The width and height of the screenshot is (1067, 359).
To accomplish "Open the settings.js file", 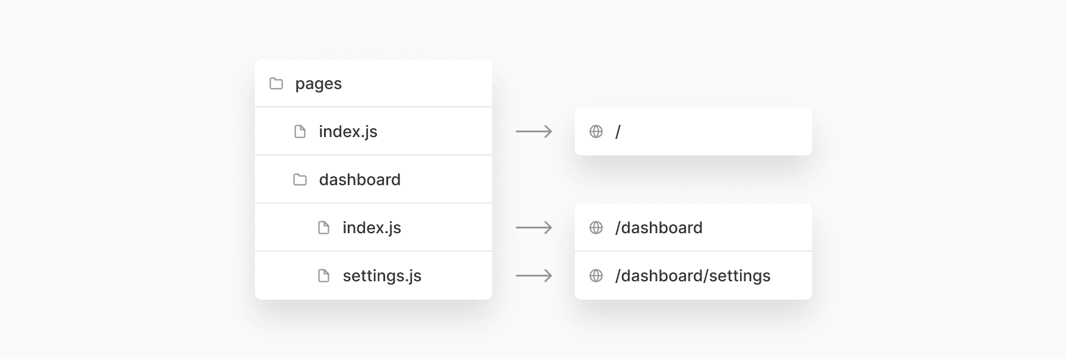I will coord(382,276).
